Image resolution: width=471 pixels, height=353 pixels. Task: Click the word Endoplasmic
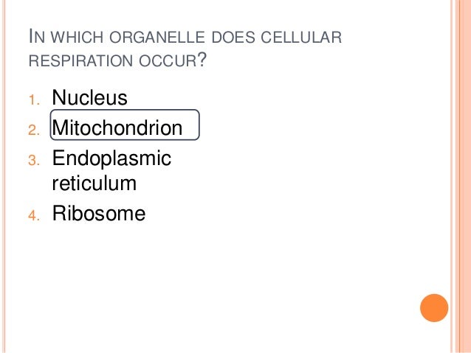click(x=111, y=159)
